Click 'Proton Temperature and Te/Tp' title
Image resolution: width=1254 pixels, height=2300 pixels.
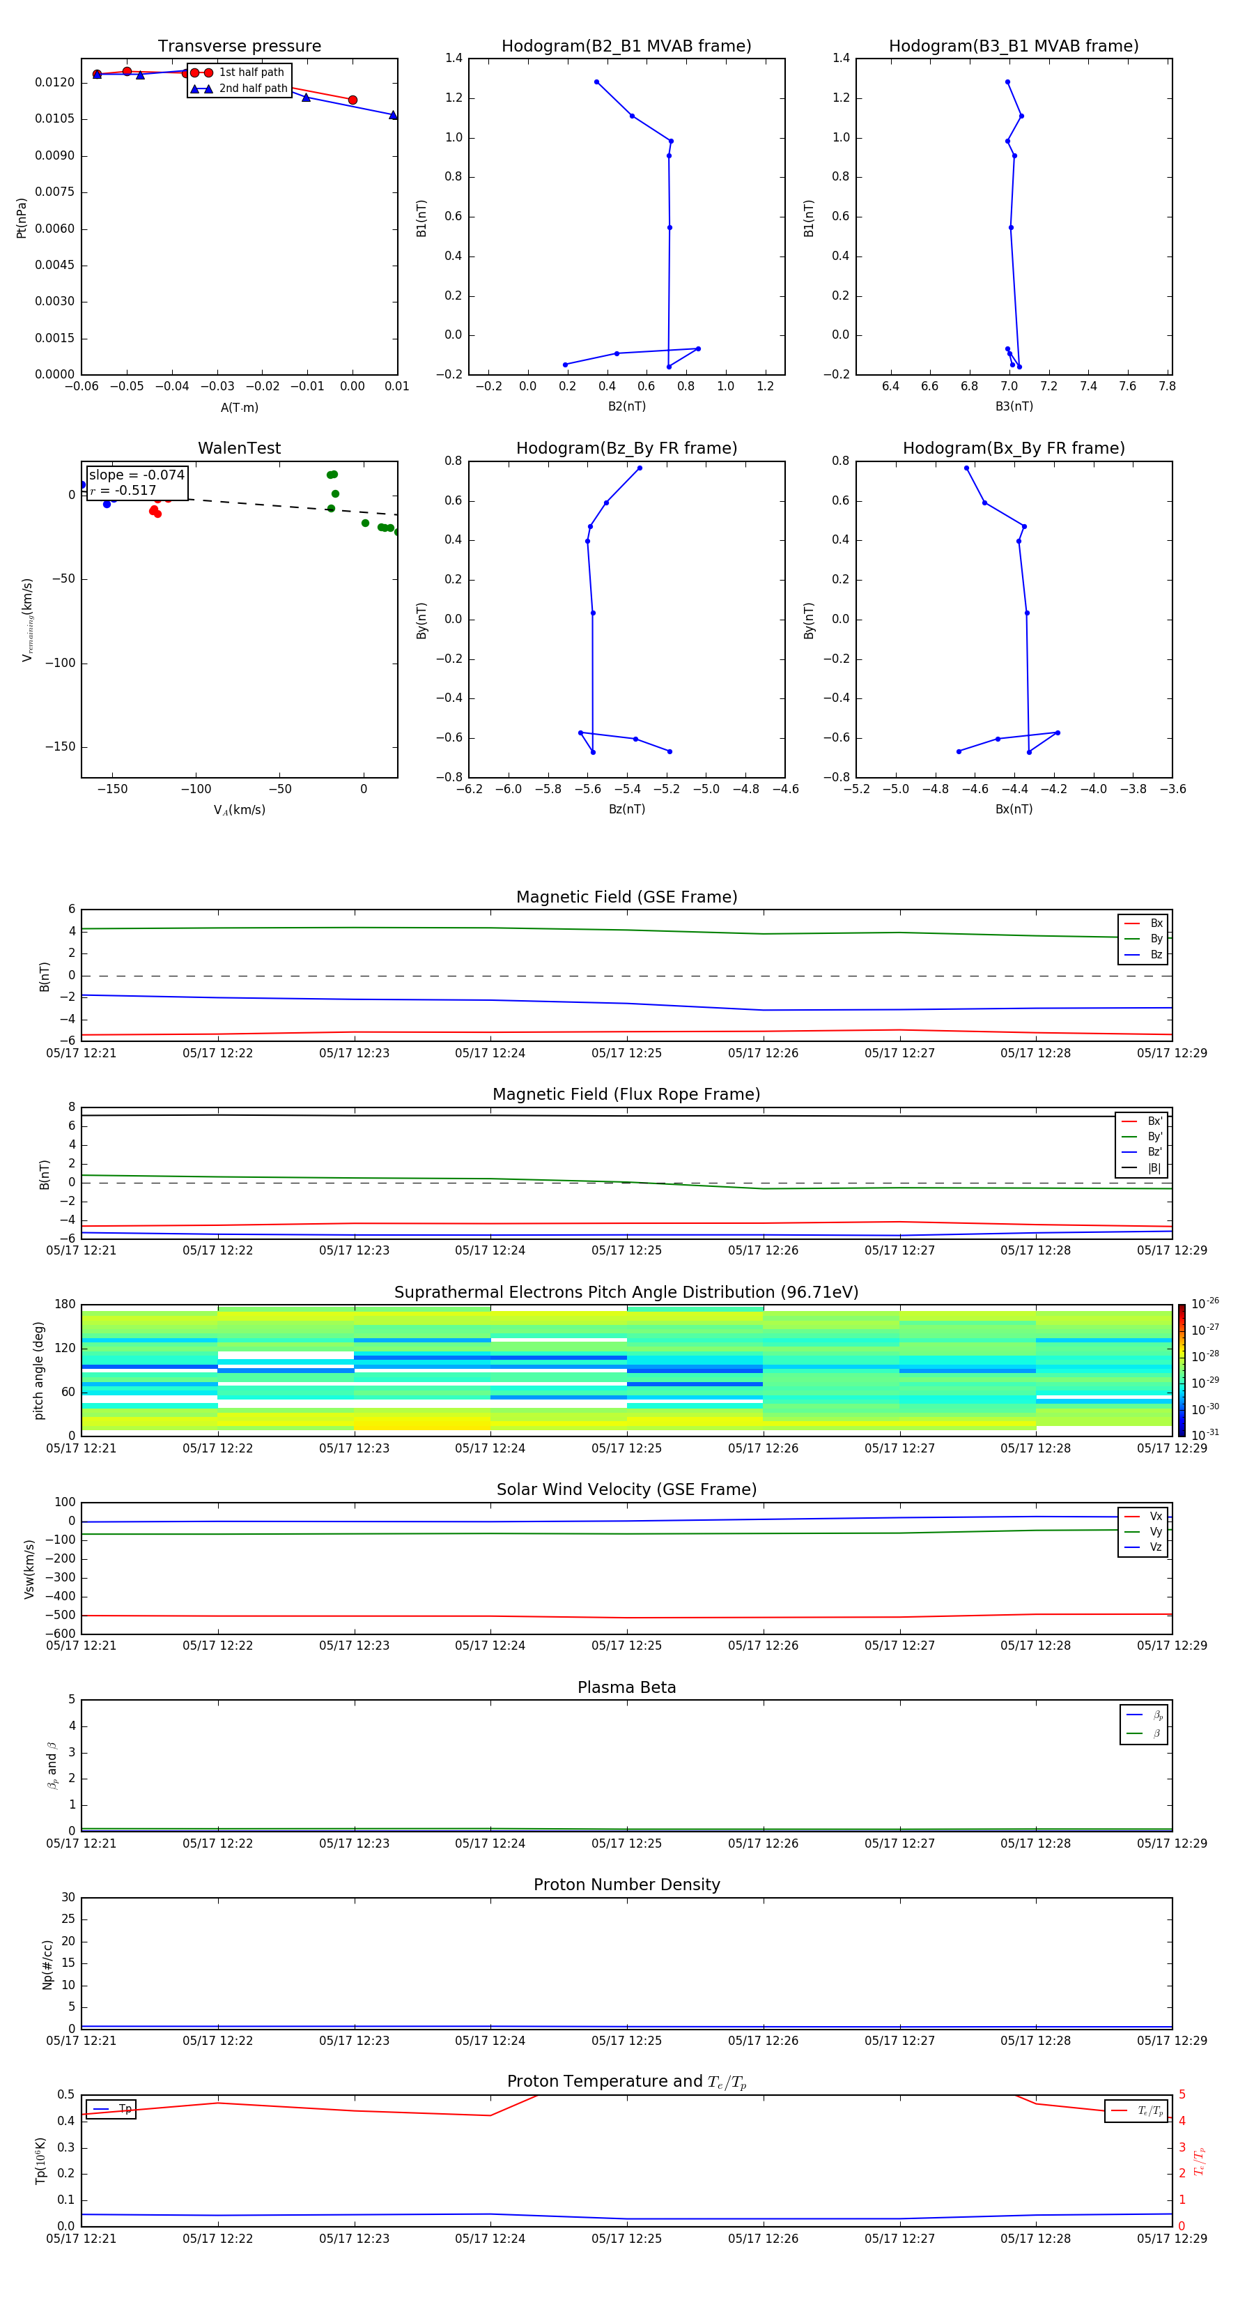click(x=626, y=2082)
